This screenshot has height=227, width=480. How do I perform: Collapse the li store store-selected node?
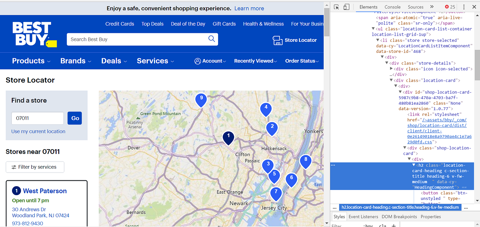pyautogui.click(x=378, y=40)
